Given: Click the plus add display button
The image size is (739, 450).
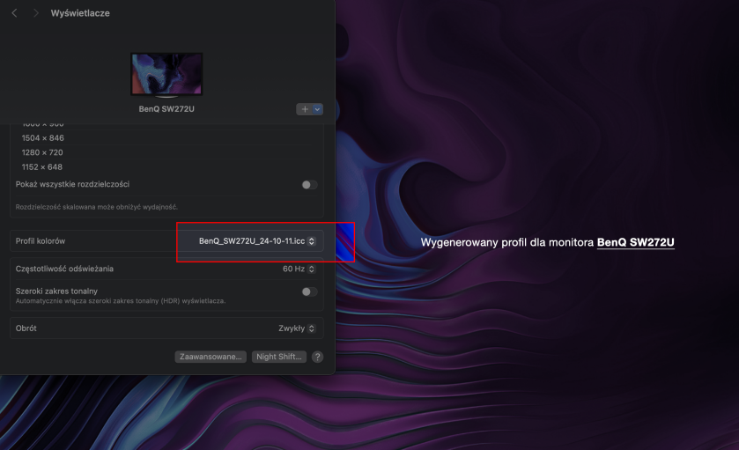Looking at the screenshot, I should (x=305, y=109).
